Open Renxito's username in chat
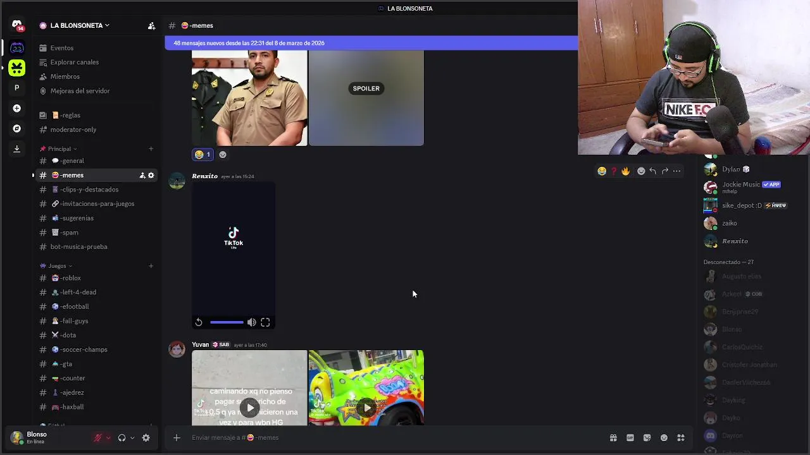 click(x=204, y=176)
